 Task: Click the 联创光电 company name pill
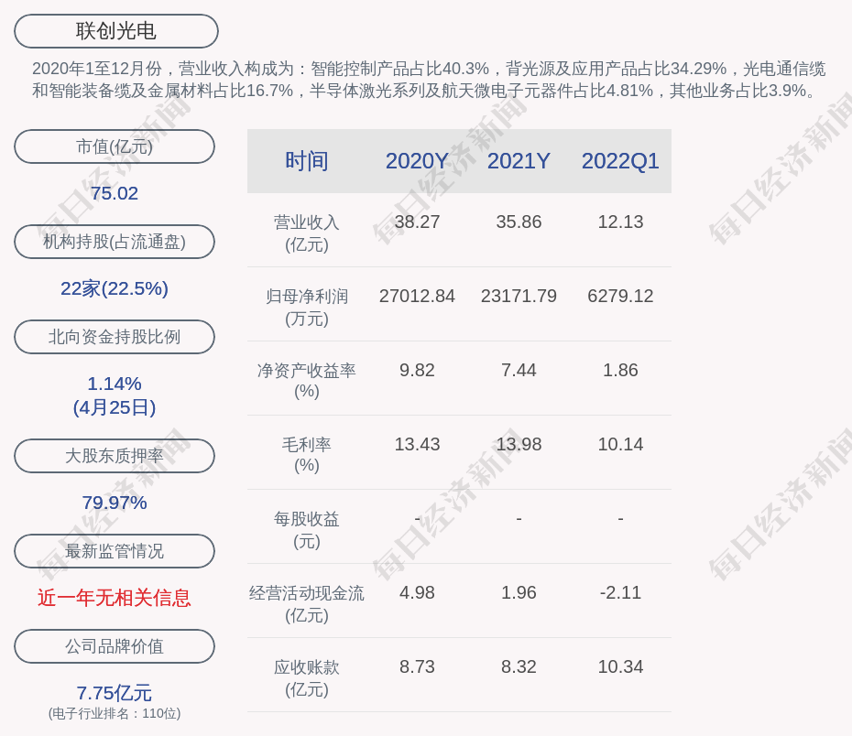pos(116,31)
